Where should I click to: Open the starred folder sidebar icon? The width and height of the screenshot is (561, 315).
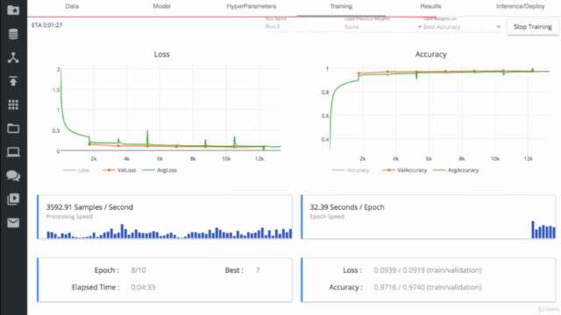(x=13, y=10)
